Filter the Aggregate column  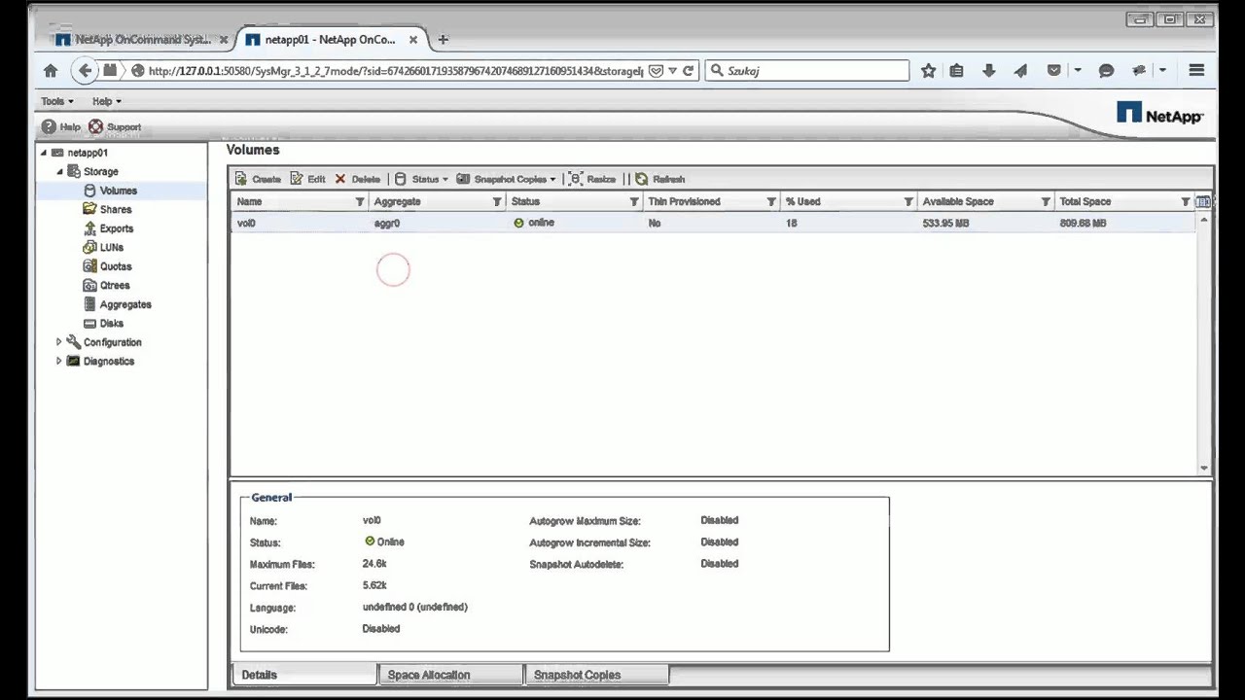497,201
